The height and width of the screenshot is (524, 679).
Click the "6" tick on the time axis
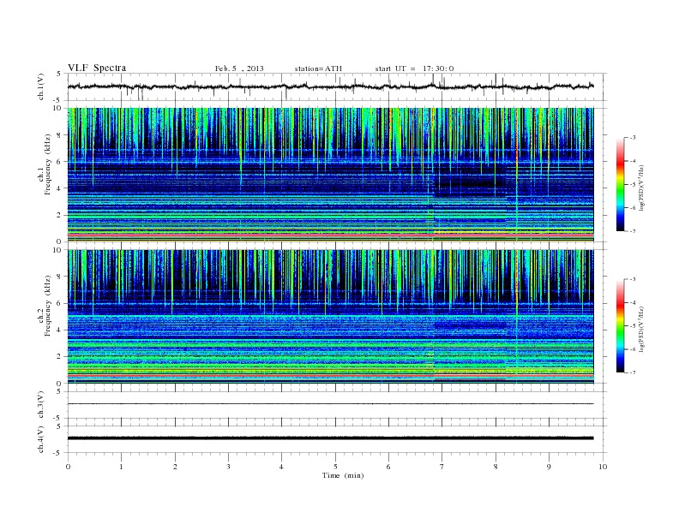point(388,467)
